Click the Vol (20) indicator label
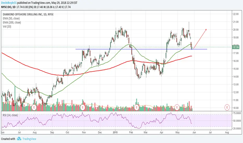 click(7, 27)
